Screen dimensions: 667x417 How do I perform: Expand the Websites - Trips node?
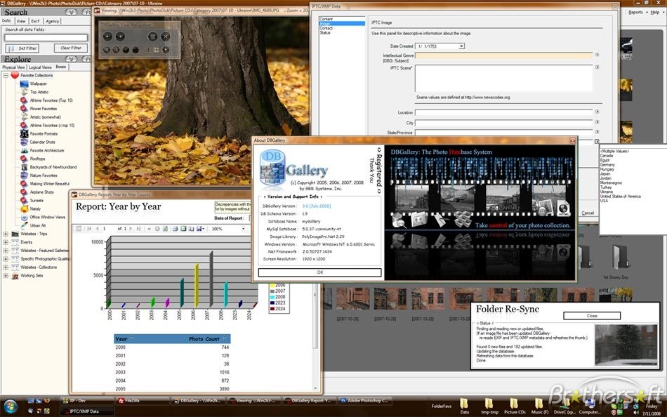(6, 234)
